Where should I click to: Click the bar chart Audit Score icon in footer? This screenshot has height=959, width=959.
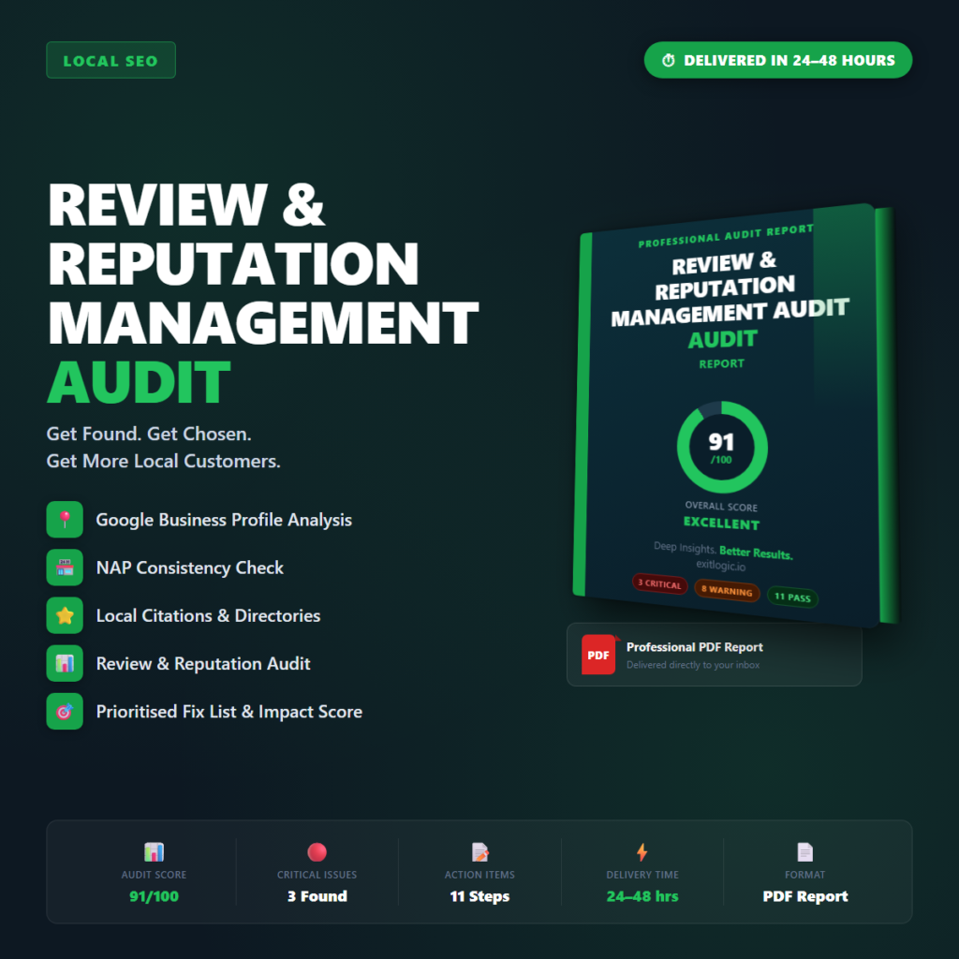point(154,852)
